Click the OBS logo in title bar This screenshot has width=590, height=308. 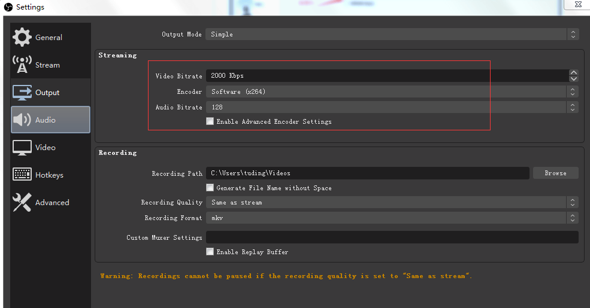click(7, 7)
